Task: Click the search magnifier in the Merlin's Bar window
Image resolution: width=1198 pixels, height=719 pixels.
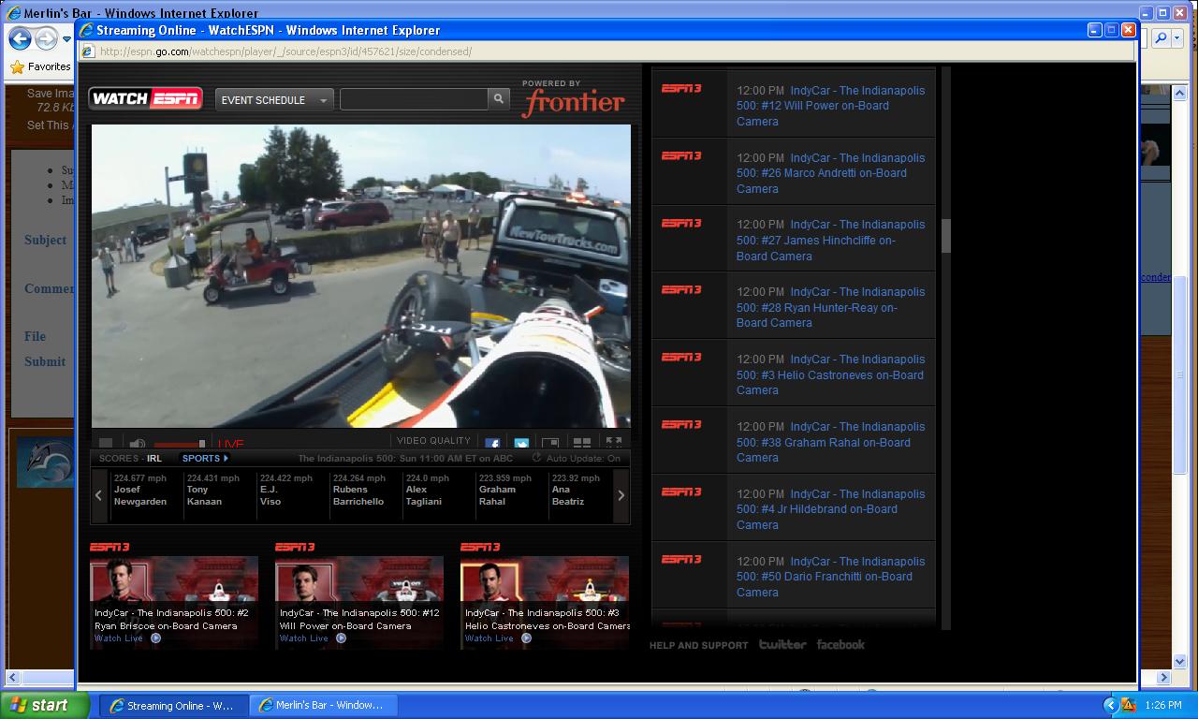Action: (1161, 38)
